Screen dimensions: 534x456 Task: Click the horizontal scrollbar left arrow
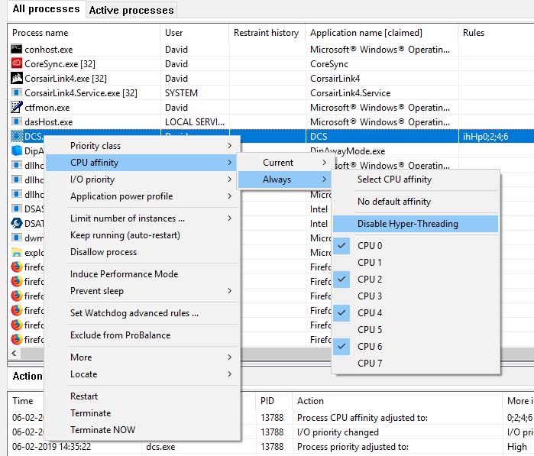[x=14, y=353]
